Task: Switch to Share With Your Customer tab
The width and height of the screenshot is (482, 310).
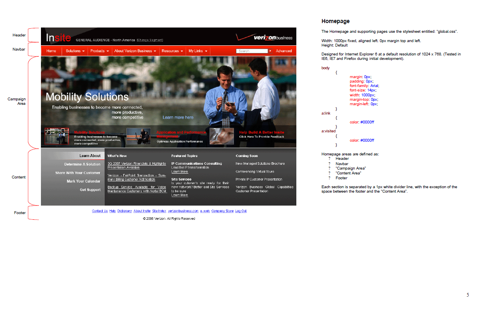Action: pyautogui.click(x=78, y=173)
